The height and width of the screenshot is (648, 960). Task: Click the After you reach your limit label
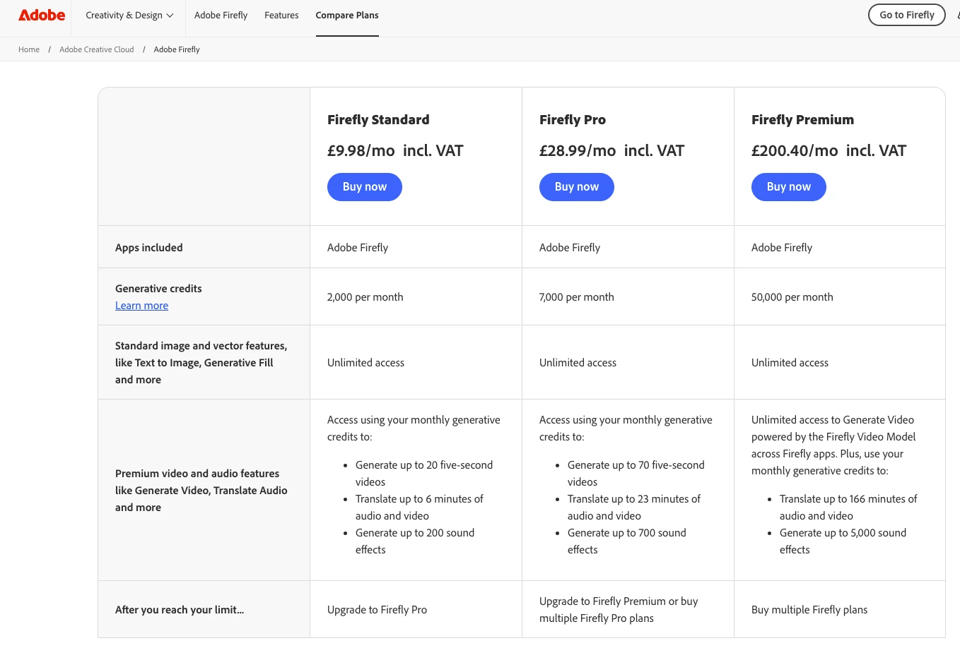(x=180, y=610)
